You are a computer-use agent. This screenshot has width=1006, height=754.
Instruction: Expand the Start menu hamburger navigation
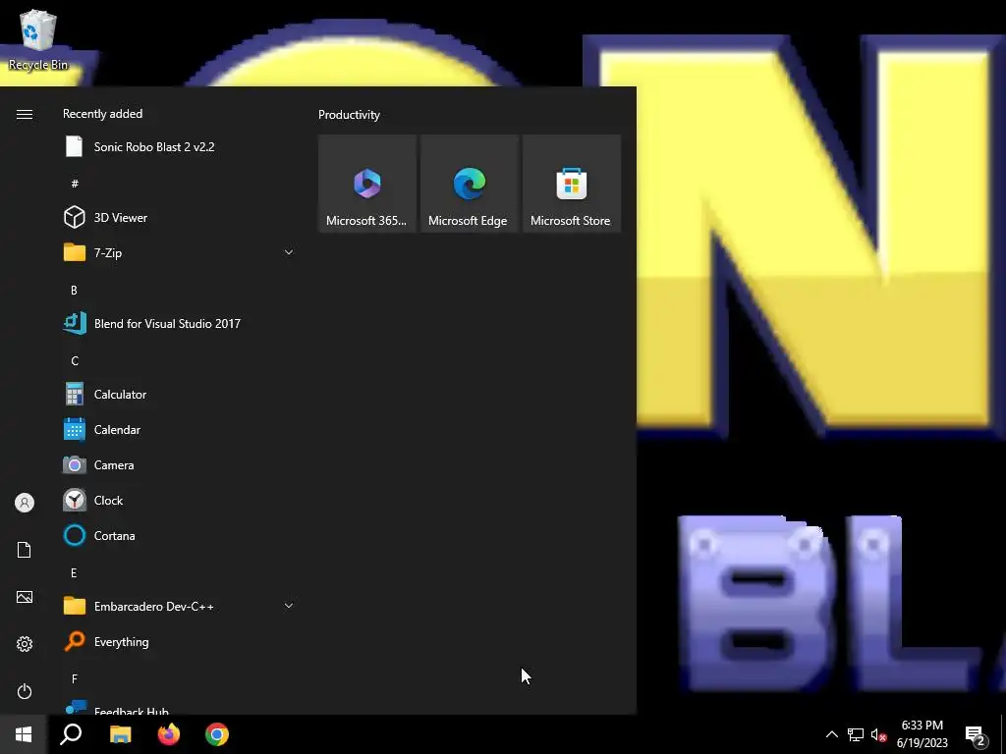coord(25,114)
